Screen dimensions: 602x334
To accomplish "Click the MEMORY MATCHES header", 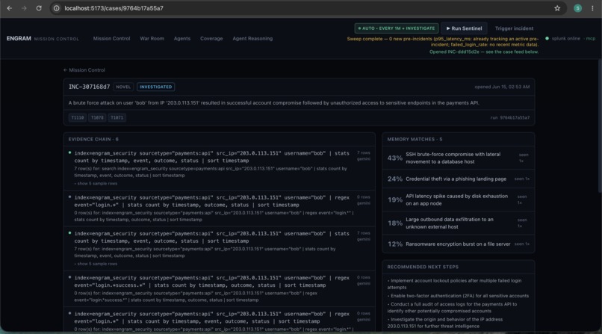I will pos(415,140).
